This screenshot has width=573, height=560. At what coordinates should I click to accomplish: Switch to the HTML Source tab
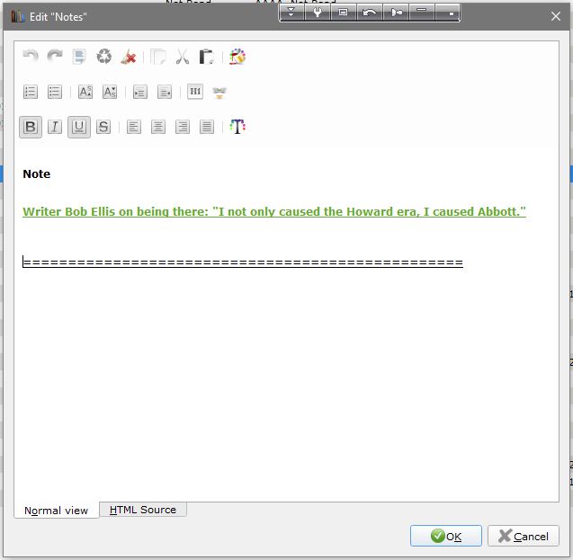pos(143,510)
